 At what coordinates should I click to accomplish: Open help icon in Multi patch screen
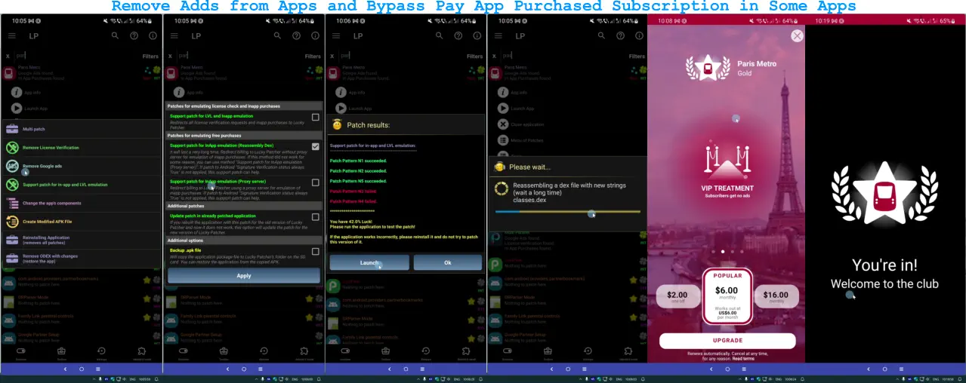tap(134, 35)
